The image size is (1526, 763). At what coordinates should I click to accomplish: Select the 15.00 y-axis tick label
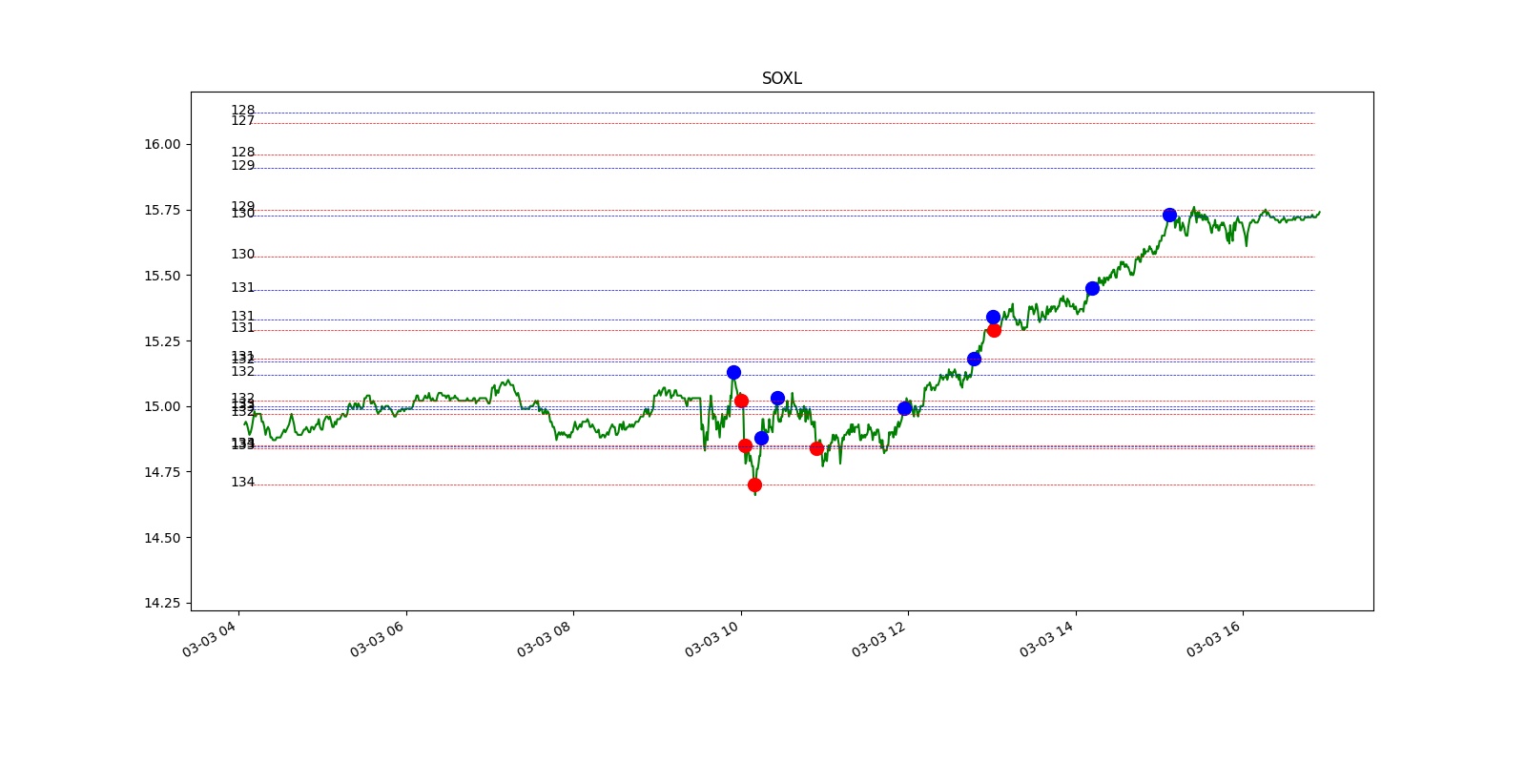pos(162,407)
